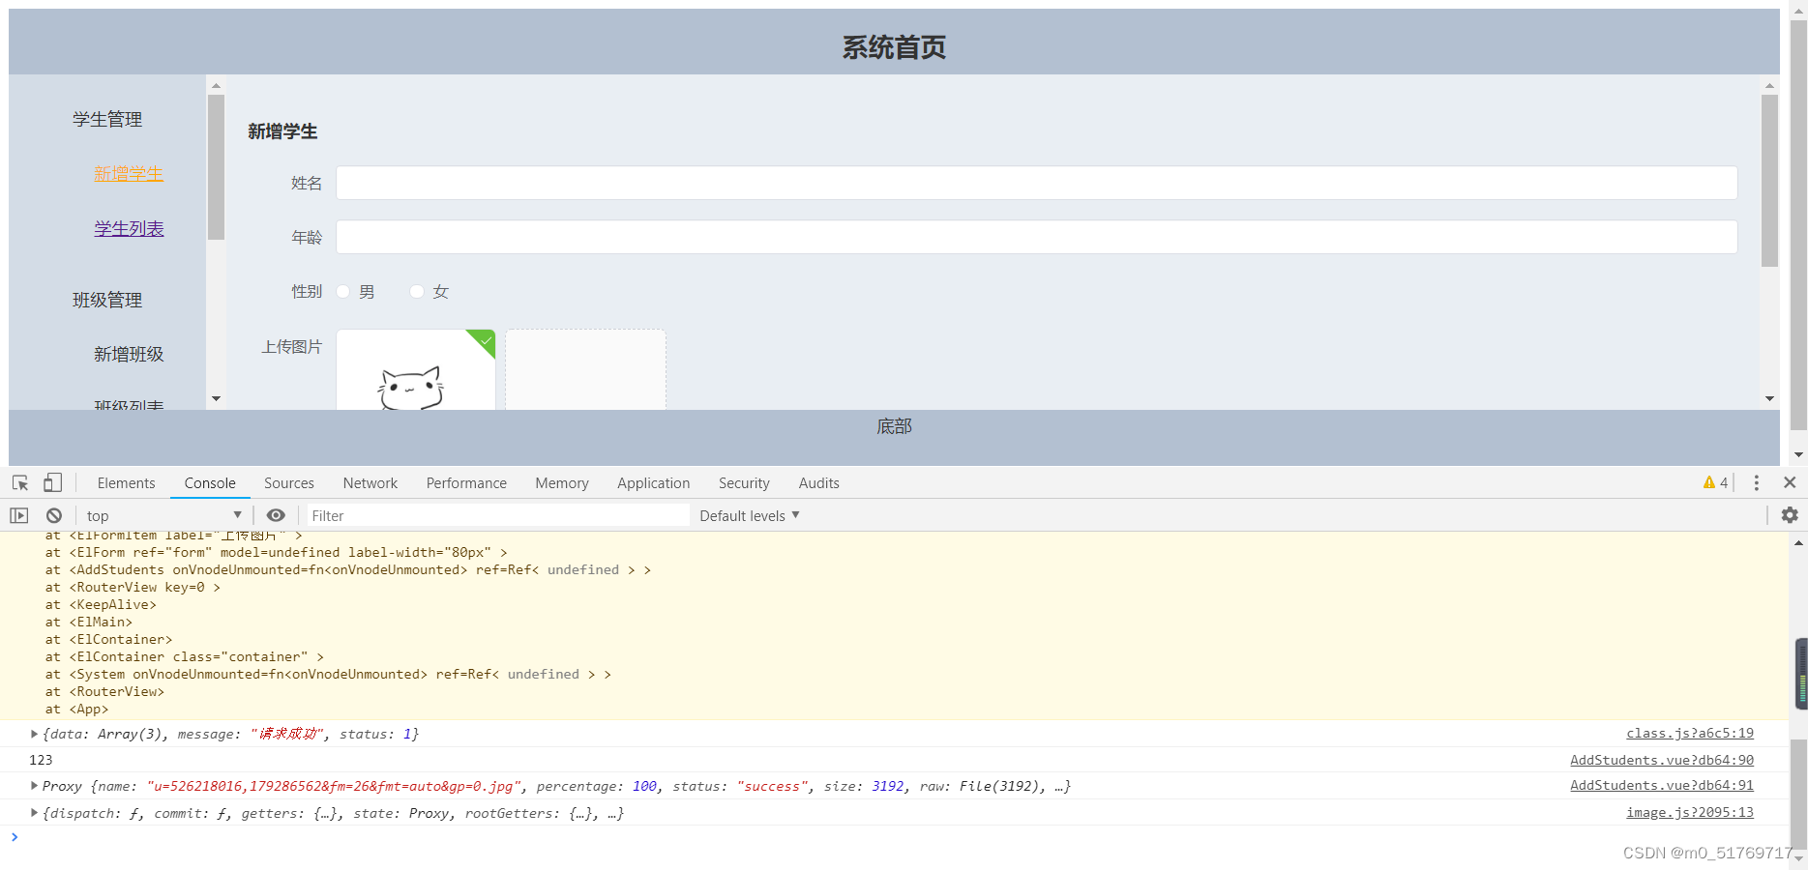
Task: Click the 底部 footer text
Action: [894, 426]
